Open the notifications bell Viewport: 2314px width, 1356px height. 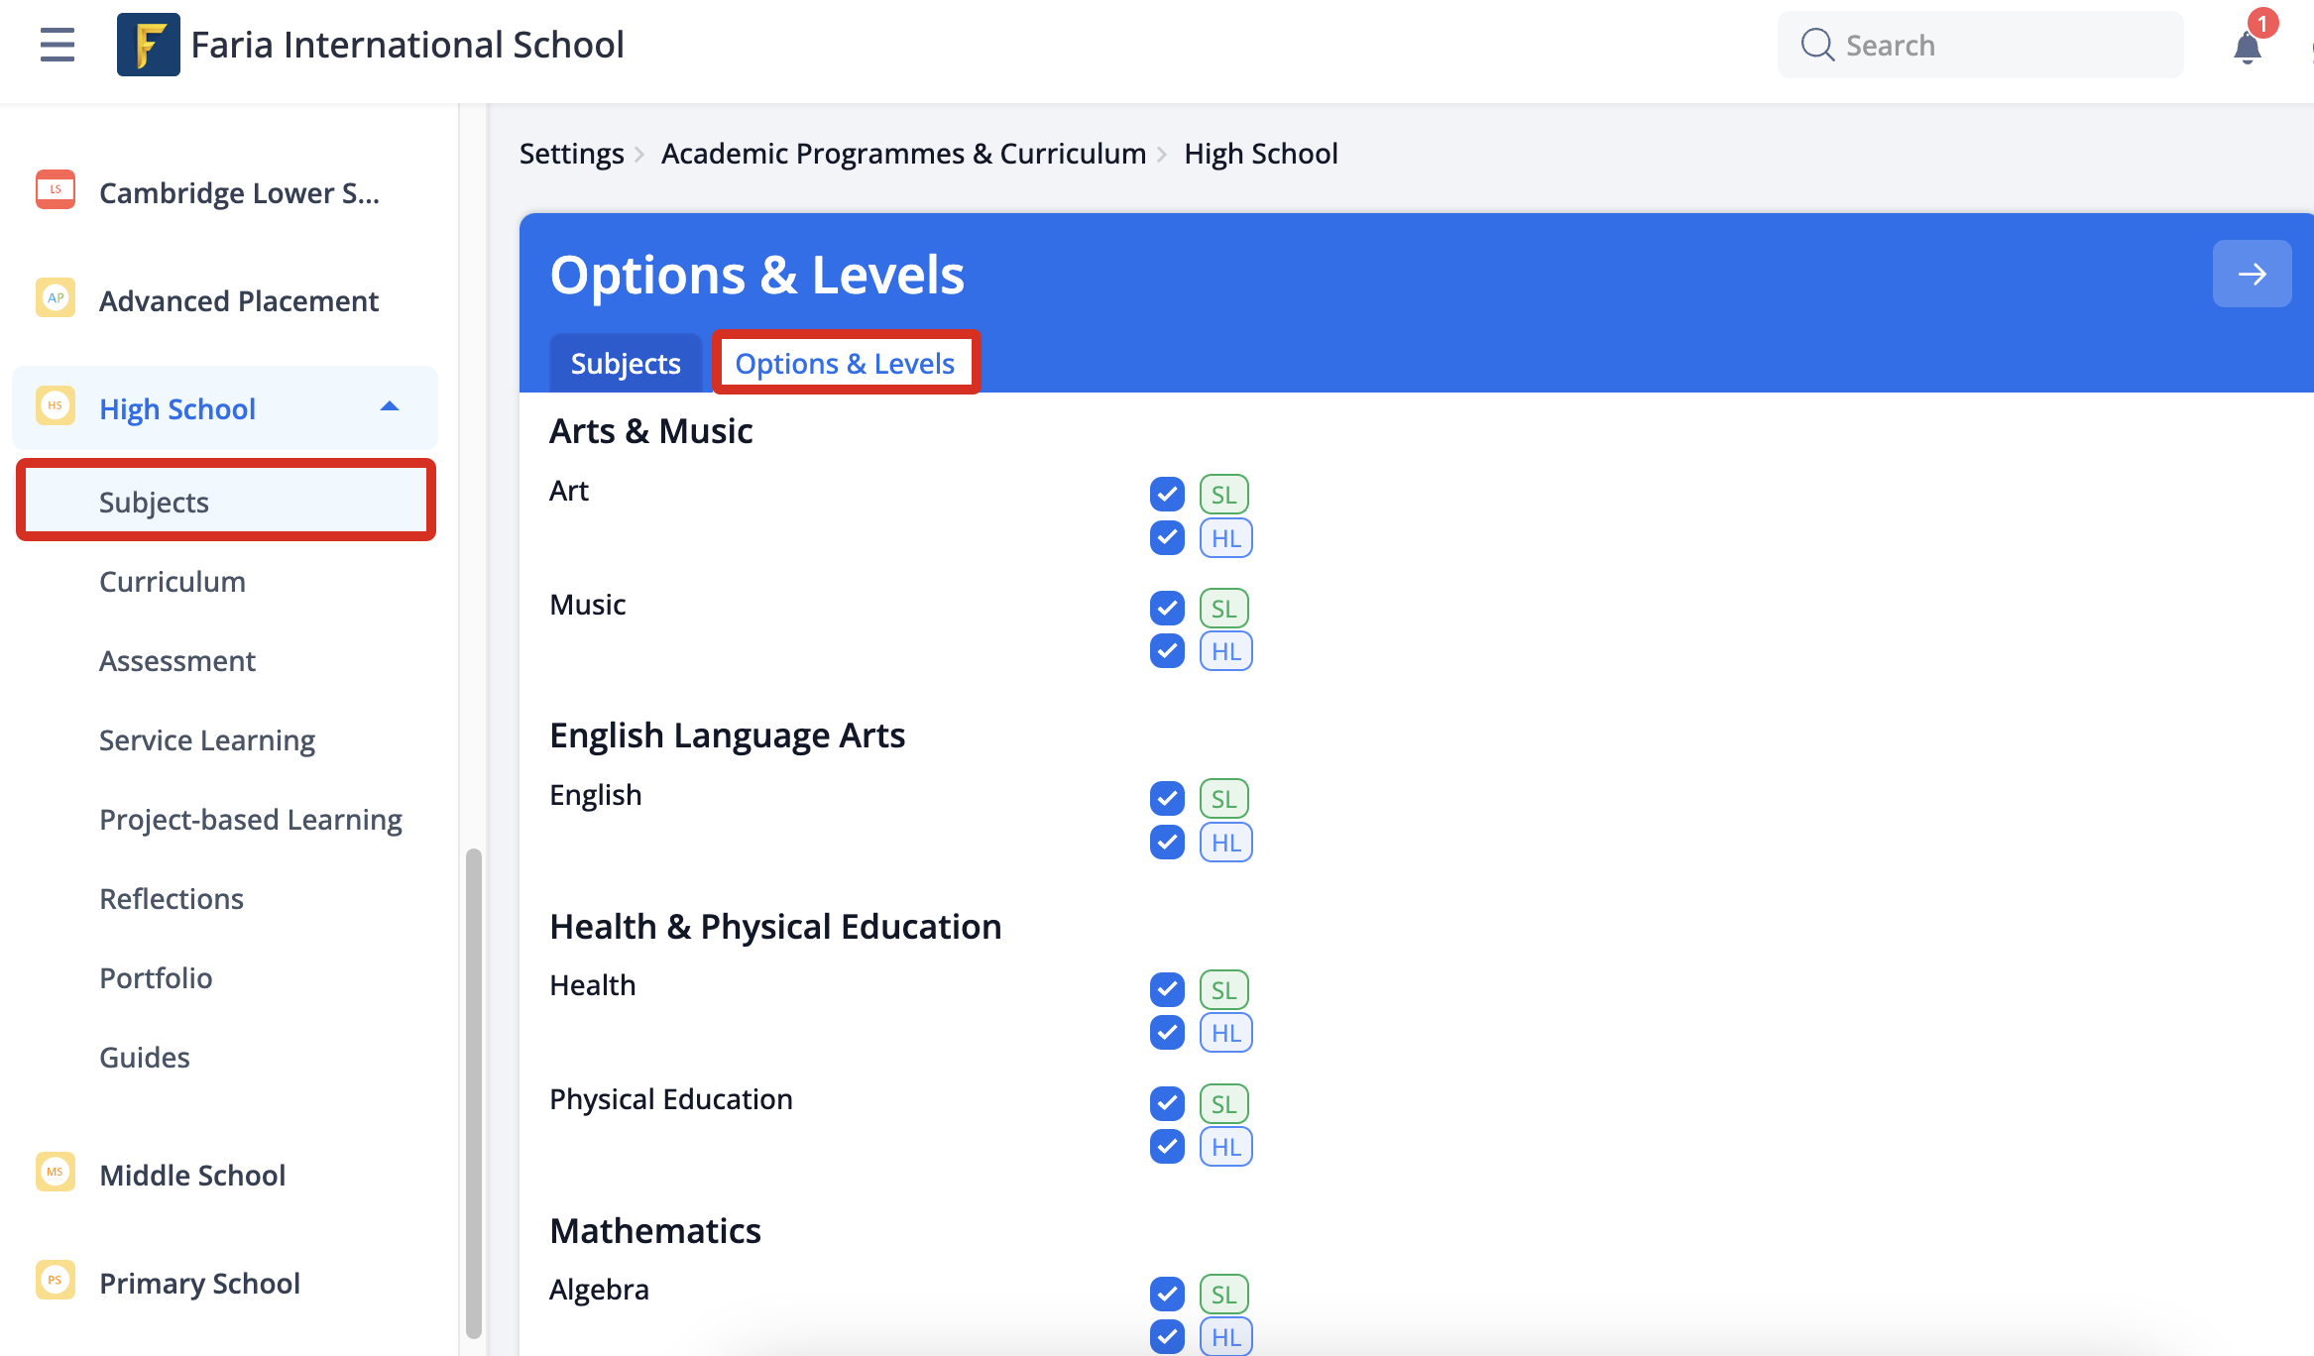click(2248, 46)
